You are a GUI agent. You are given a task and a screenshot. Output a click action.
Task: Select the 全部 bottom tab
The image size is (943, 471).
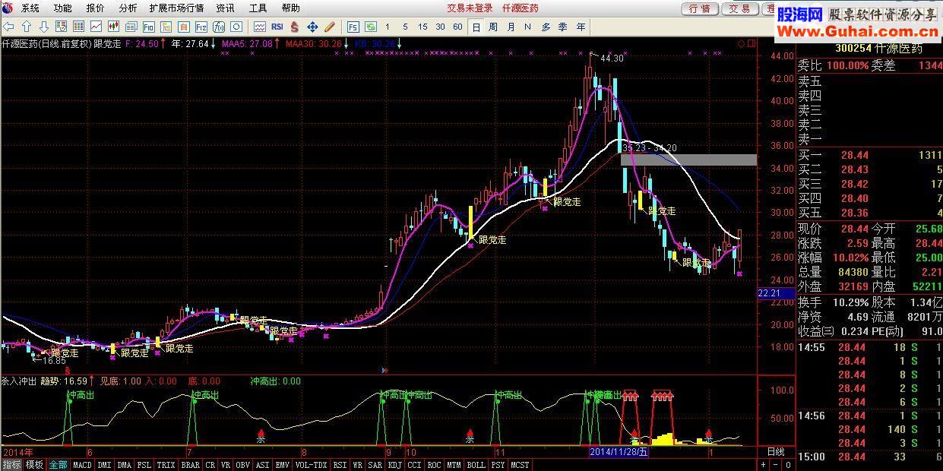pos(58,465)
